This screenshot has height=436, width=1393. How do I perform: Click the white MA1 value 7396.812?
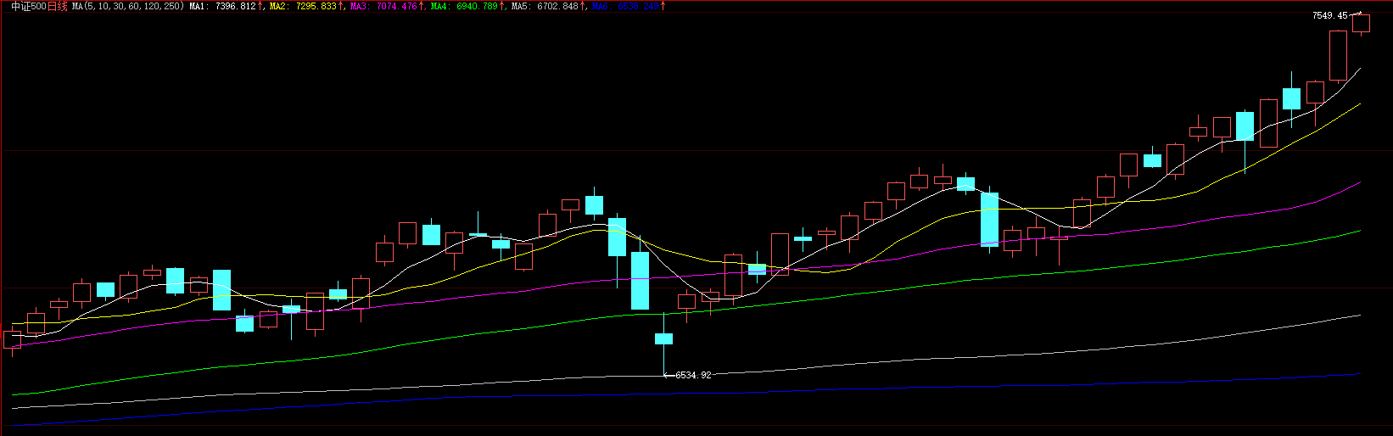click(235, 7)
